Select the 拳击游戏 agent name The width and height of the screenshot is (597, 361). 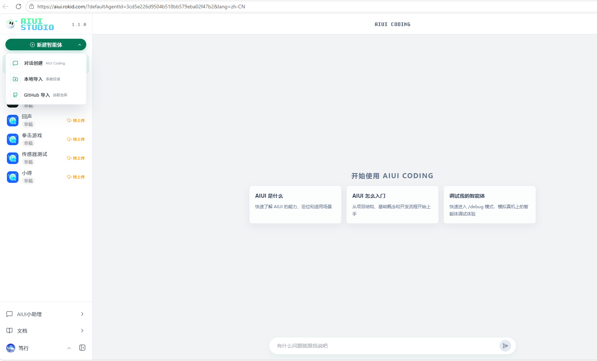pyautogui.click(x=32, y=135)
